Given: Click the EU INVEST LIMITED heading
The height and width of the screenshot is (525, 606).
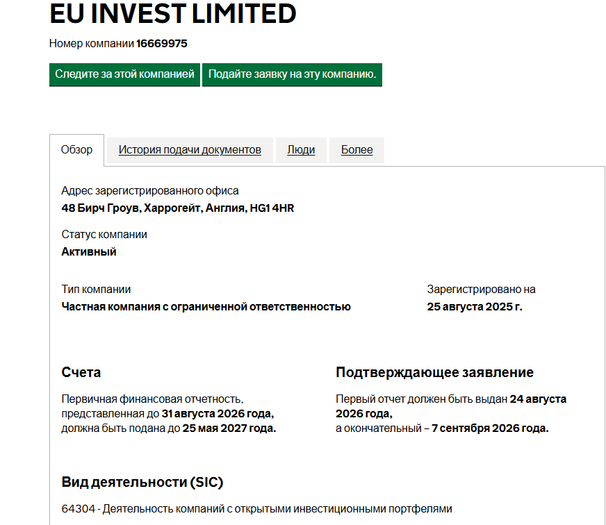Looking at the screenshot, I should (172, 14).
